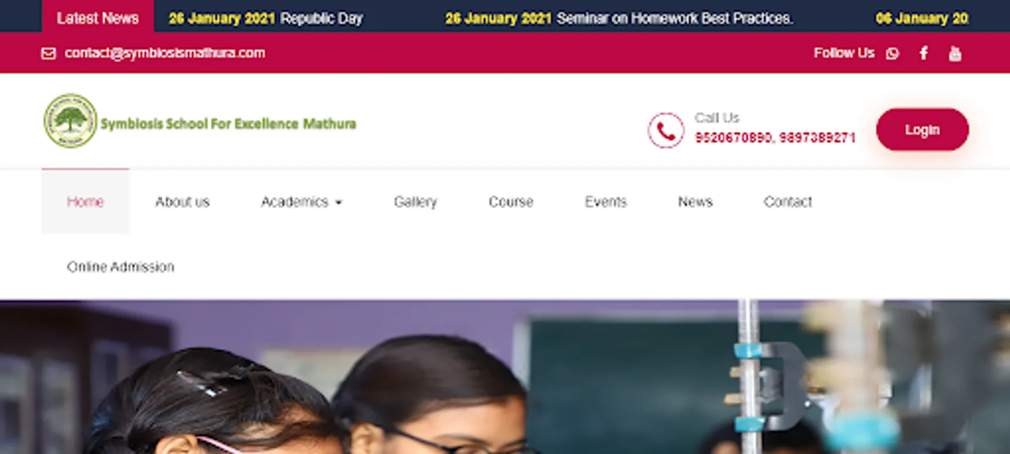Go to the Home tab
Image resolution: width=1010 pixels, height=454 pixels.
click(x=85, y=201)
